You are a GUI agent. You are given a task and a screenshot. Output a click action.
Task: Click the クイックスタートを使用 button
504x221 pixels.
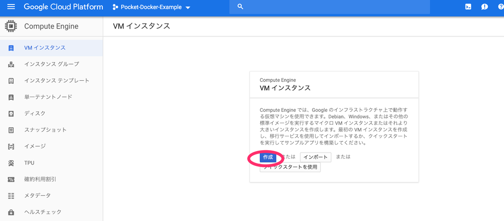pyautogui.click(x=290, y=167)
